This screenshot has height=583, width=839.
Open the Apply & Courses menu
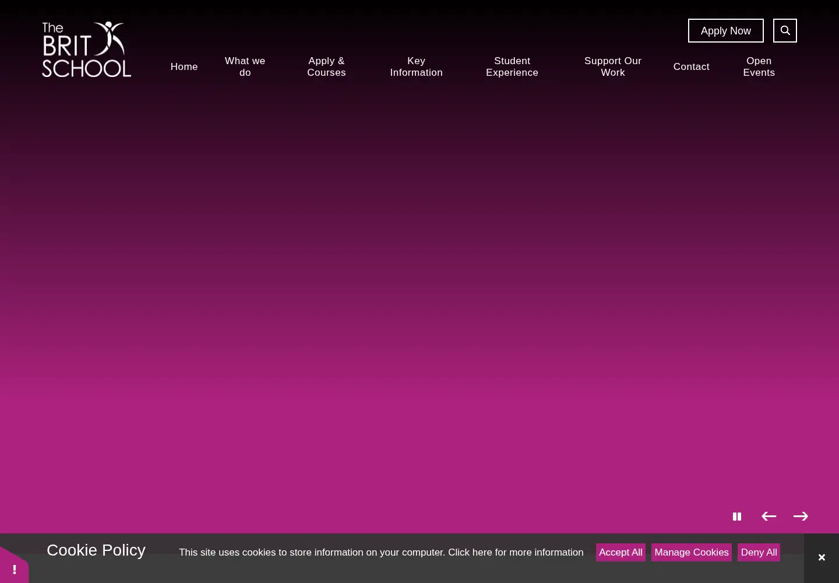(327, 66)
